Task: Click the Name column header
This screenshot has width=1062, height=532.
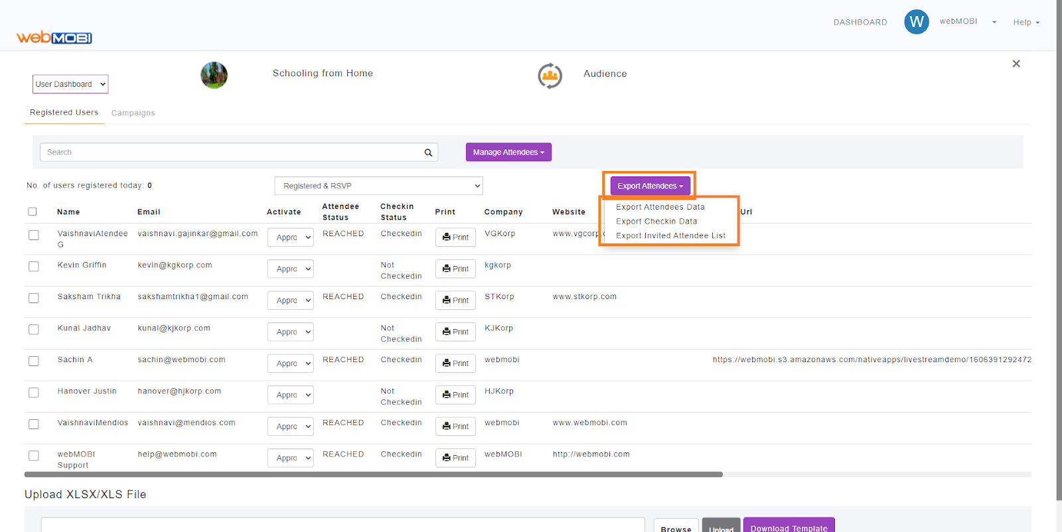Action: click(68, 212)
